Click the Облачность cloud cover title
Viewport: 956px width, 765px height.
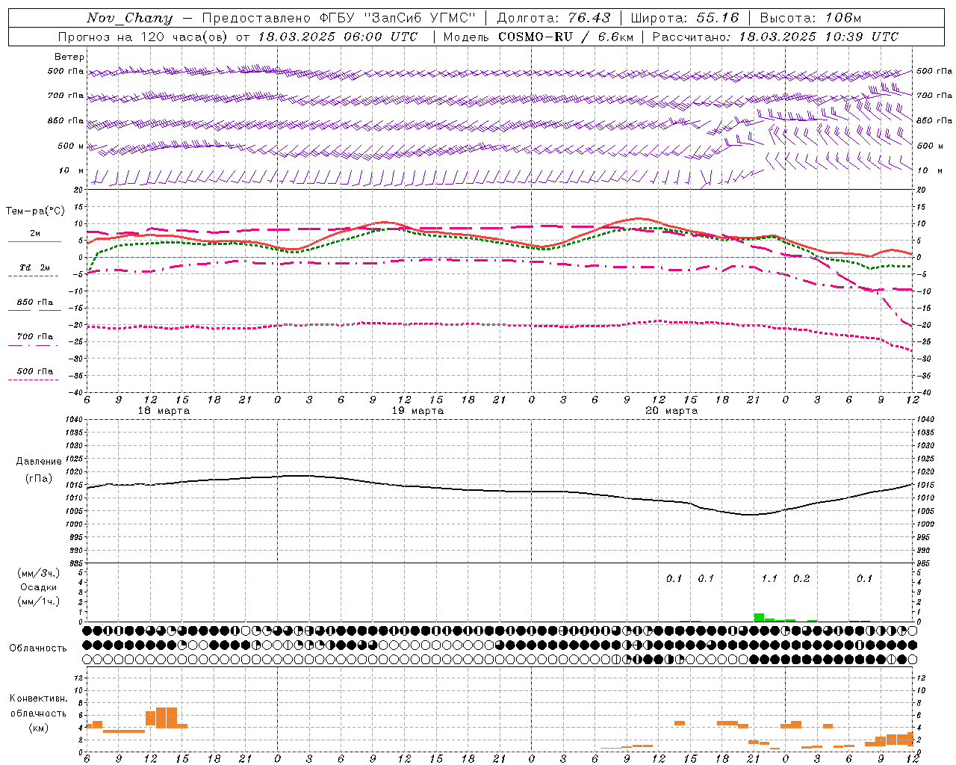coord(38,648)
